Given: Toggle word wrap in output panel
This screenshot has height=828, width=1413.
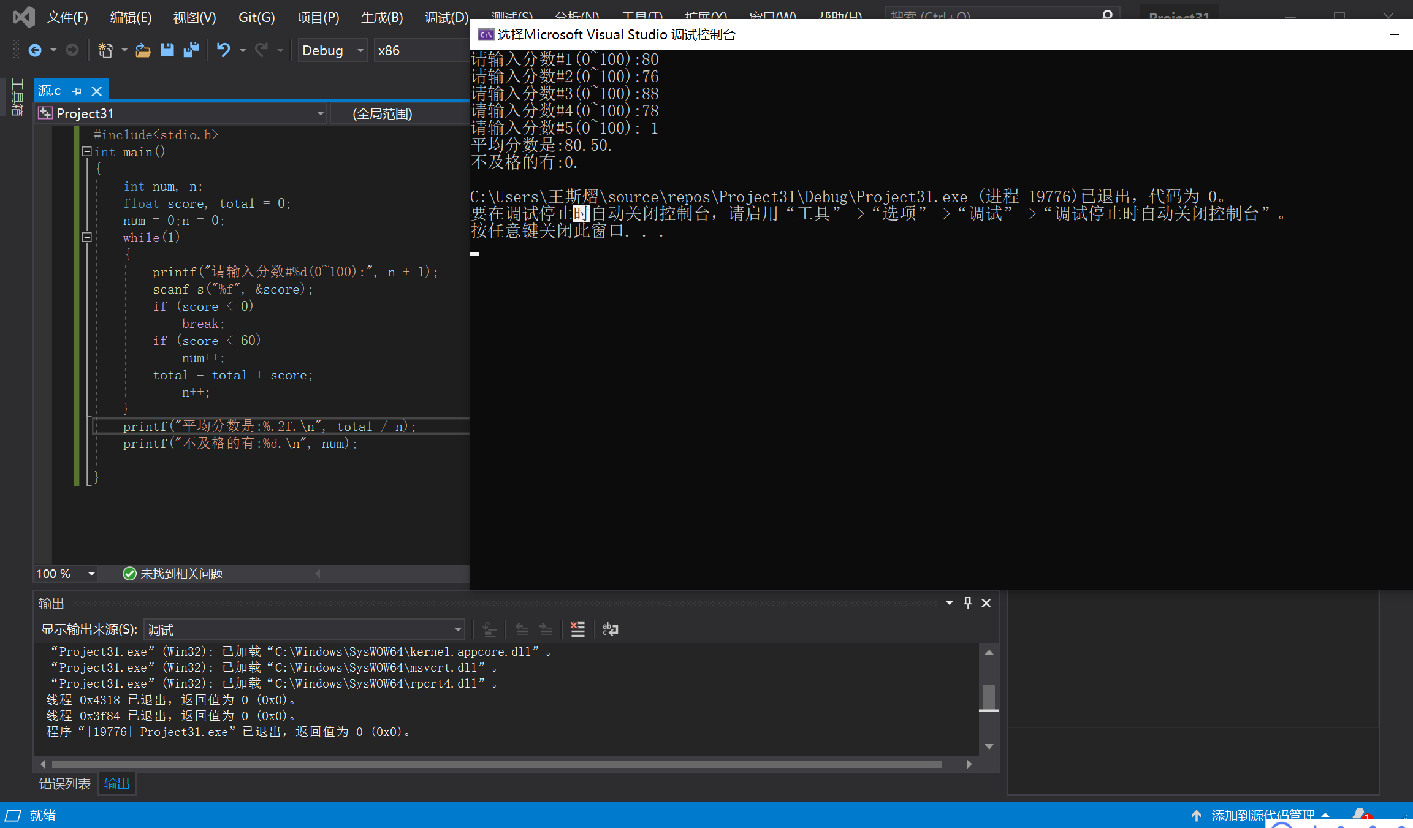Looking at the screenshot, I should [x=610, y=629].
